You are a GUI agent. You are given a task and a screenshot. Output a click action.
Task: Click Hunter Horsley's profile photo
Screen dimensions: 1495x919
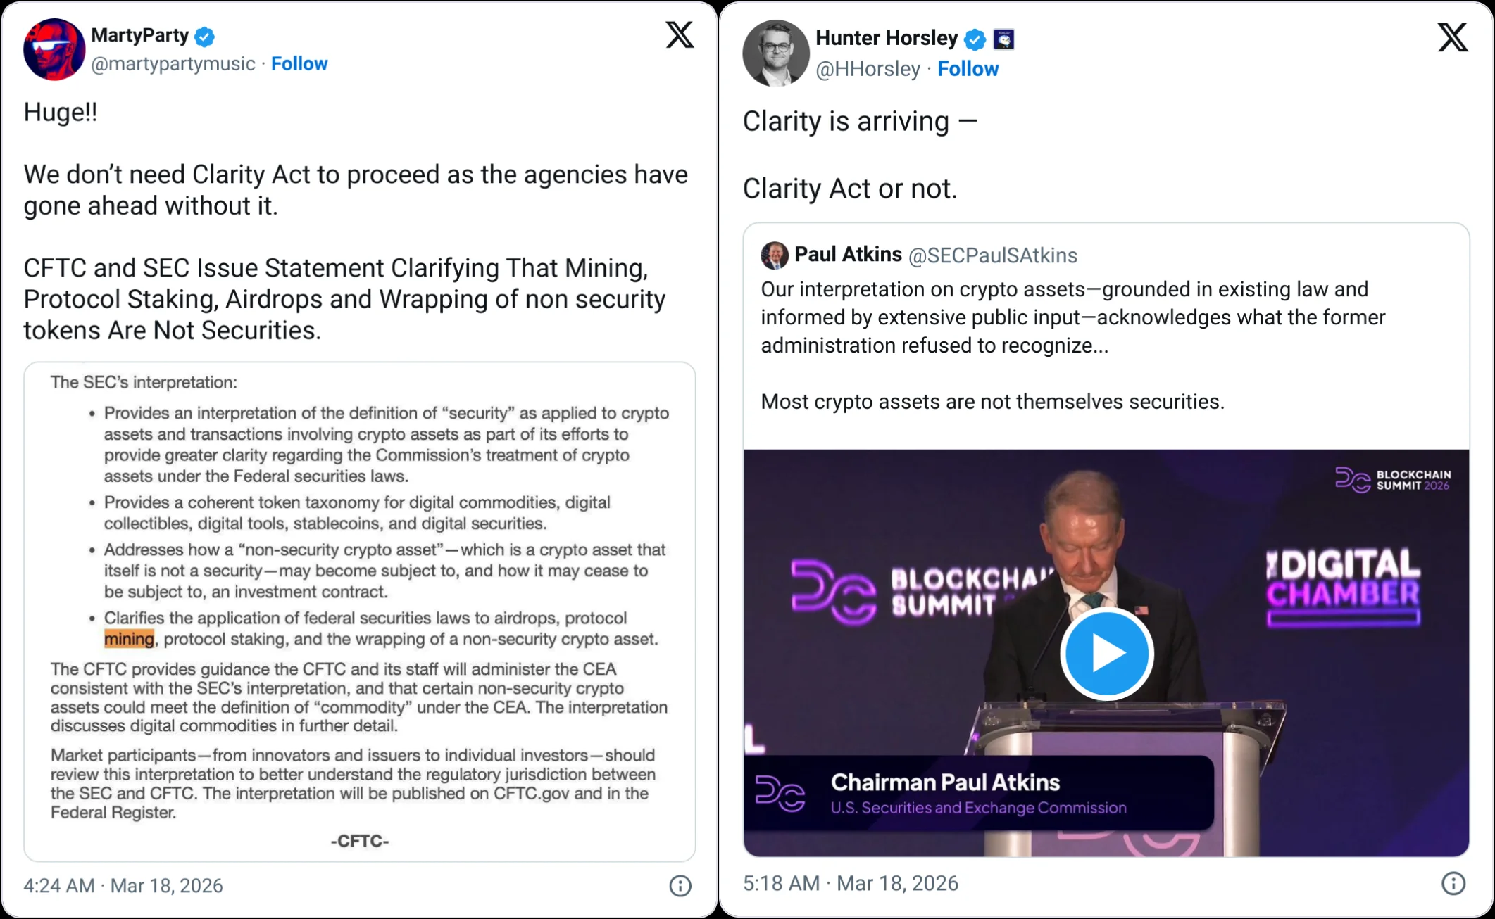point(776,53)
